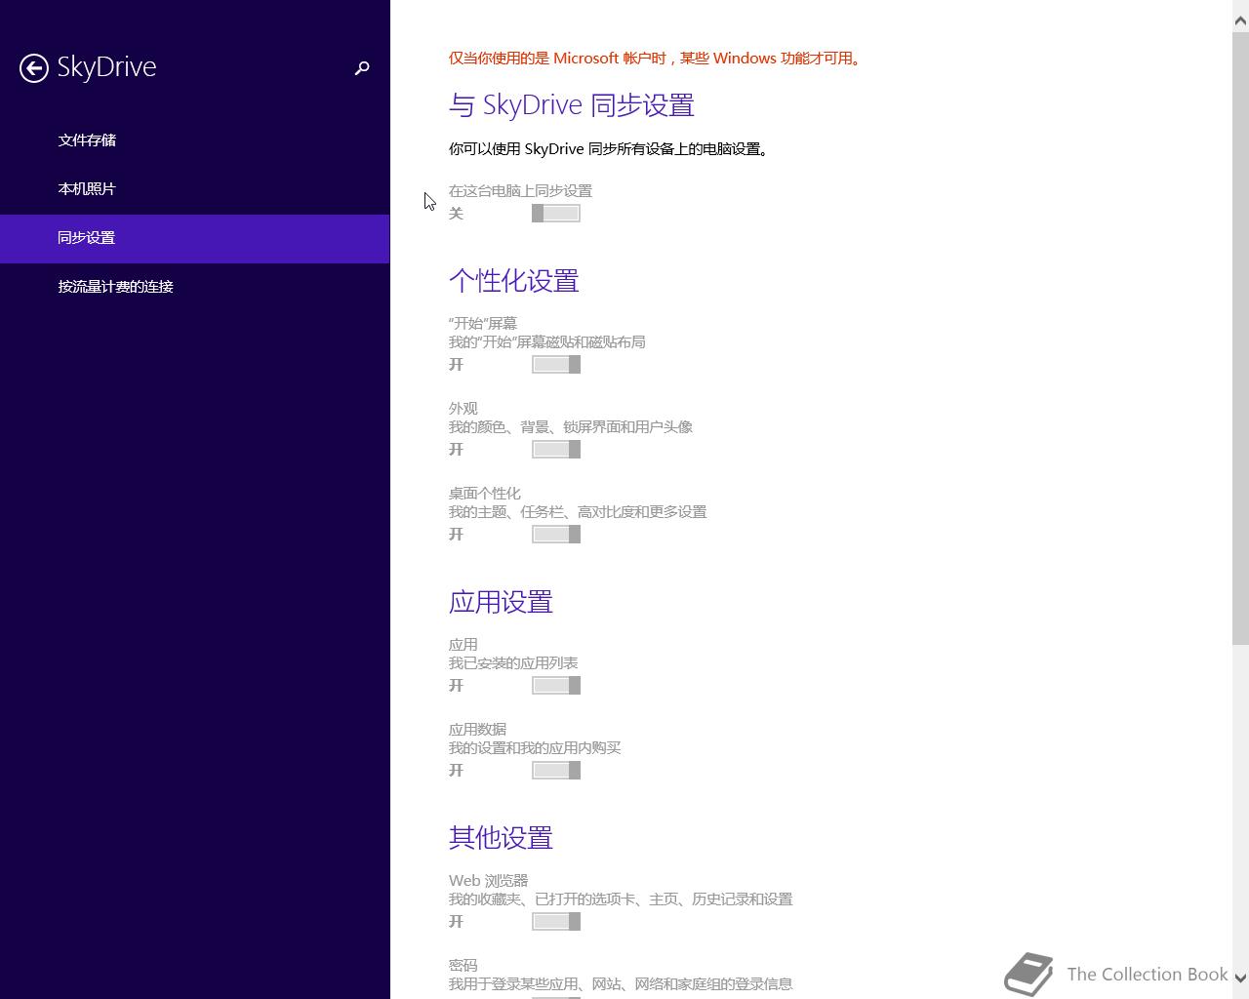The height and width of the screenshot is (999, 1249).
Task: Click the 密码 setting label
Action: click(x=463, y=966)
